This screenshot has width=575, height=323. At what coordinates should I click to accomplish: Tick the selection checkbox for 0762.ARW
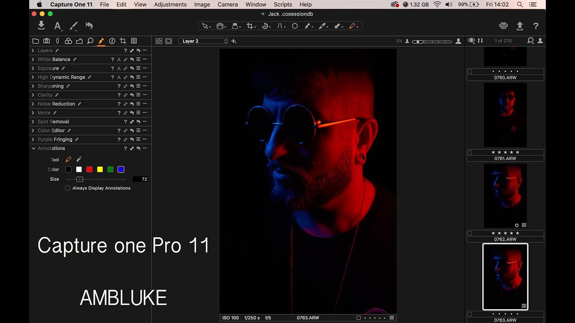[x=470, y=233]
